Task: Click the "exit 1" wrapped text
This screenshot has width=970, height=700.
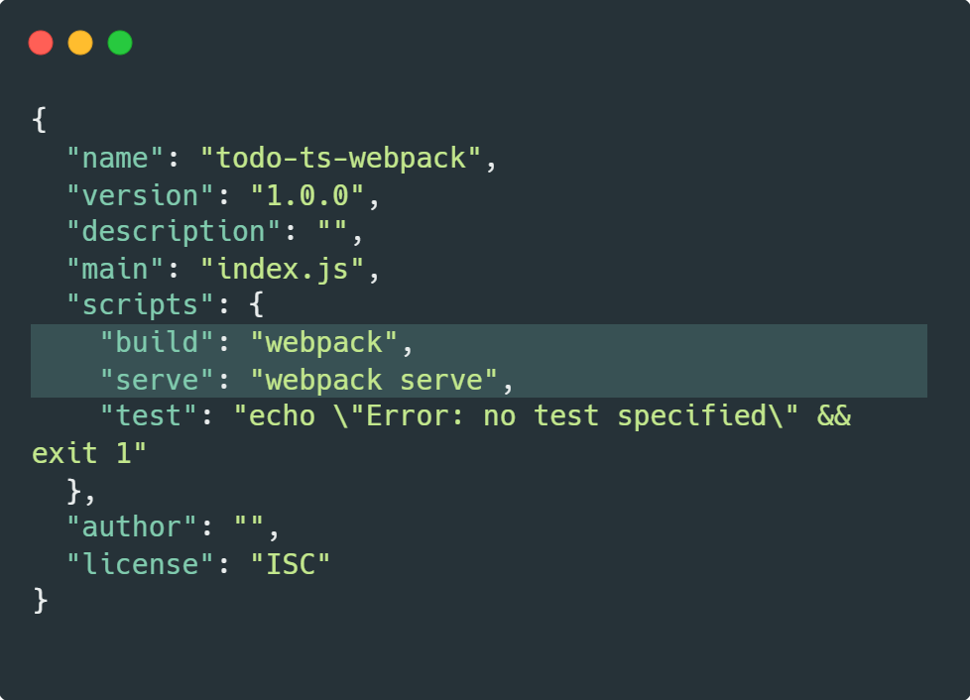Action: point(89,453)
